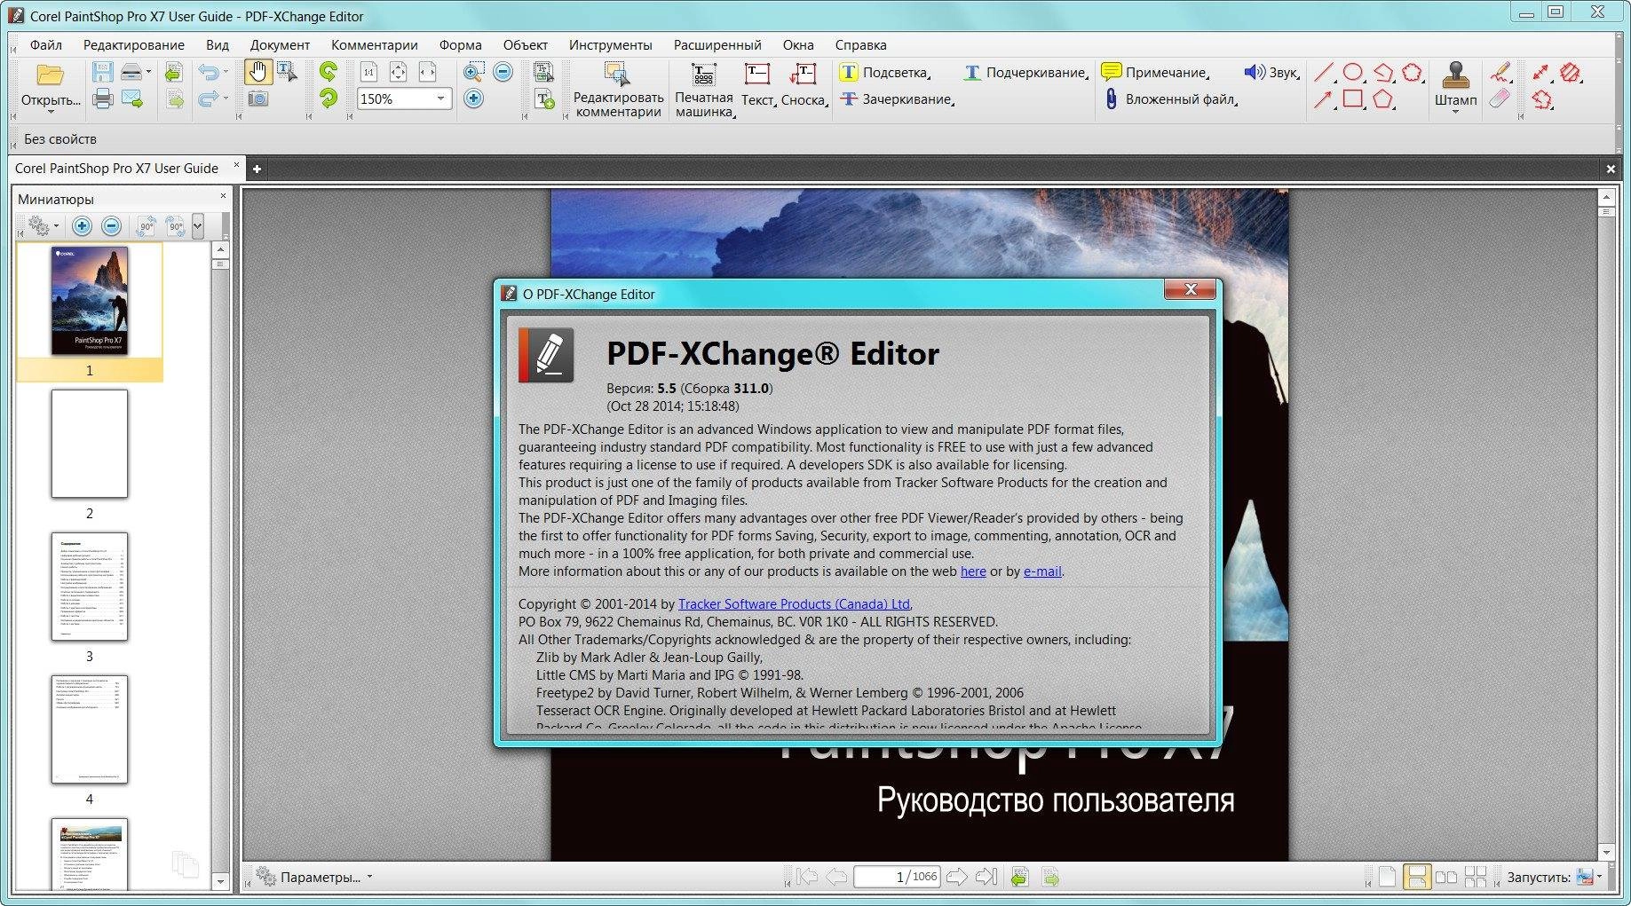The image size is (1631, 906).
Task: Select the Pencil drawing tool
Action: coord(1500,72)
